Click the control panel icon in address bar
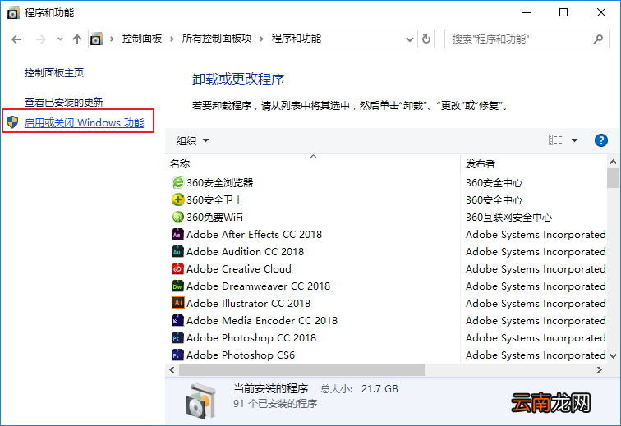This screenshot has width=621, height=426. point(96,39)
